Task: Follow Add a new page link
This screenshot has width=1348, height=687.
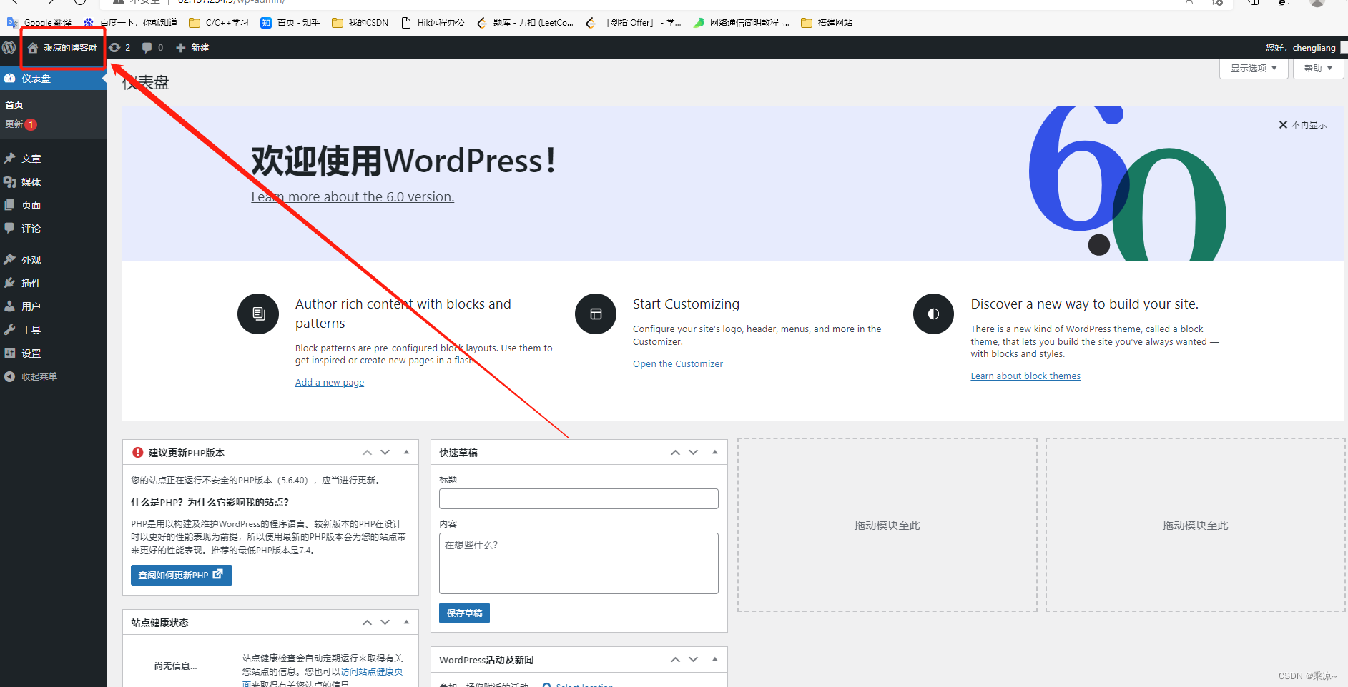Action: pyautogui.click(x=330, y=383)
